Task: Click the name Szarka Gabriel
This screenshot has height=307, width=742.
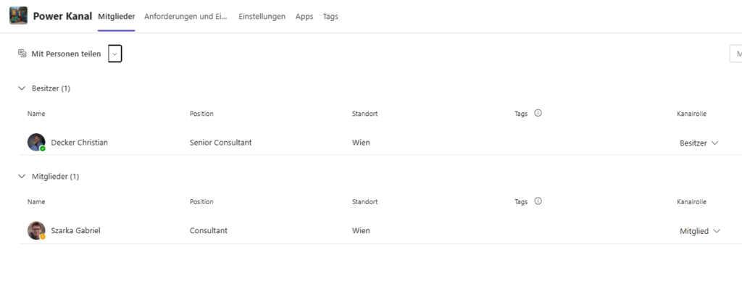Action: [75, 230]
